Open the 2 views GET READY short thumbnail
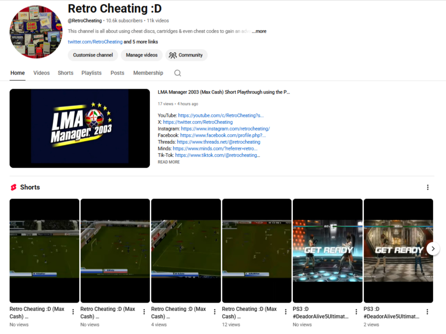446x334 pixels. [398, 251]
